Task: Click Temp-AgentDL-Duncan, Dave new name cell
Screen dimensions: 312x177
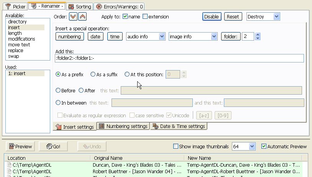Action: pos(243,165)
